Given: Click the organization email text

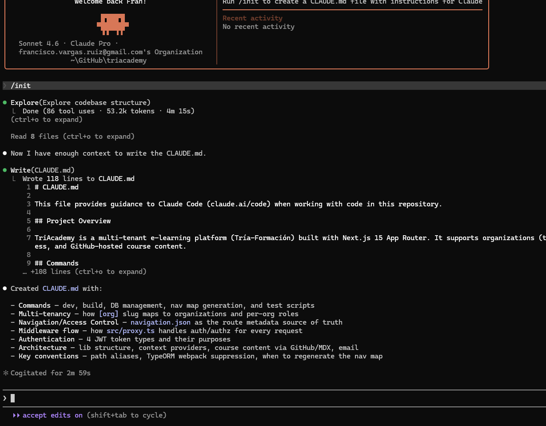Looking at the screenshot, I should [111, 52].
